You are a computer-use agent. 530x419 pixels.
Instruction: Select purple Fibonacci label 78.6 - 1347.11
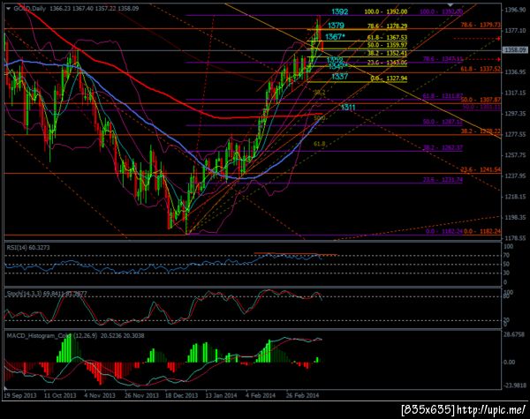(x=443, y=59)
